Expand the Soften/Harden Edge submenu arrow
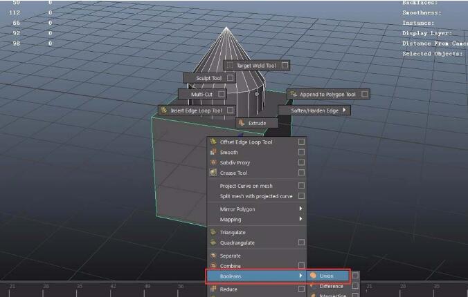This screenshot has width=468, height=297. point(344,111)
